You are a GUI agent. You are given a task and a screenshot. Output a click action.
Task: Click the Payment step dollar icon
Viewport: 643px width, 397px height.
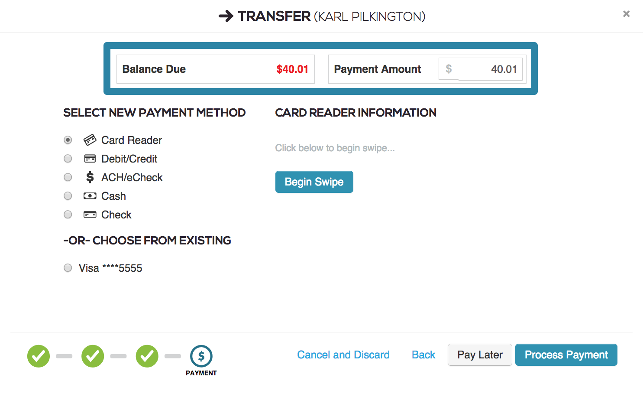(201, 356)
